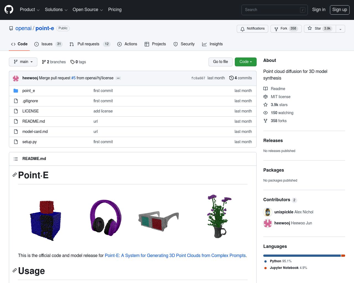Open the model-card.md file
This screenshot has height=283, width=354.
tap(35, 132)
